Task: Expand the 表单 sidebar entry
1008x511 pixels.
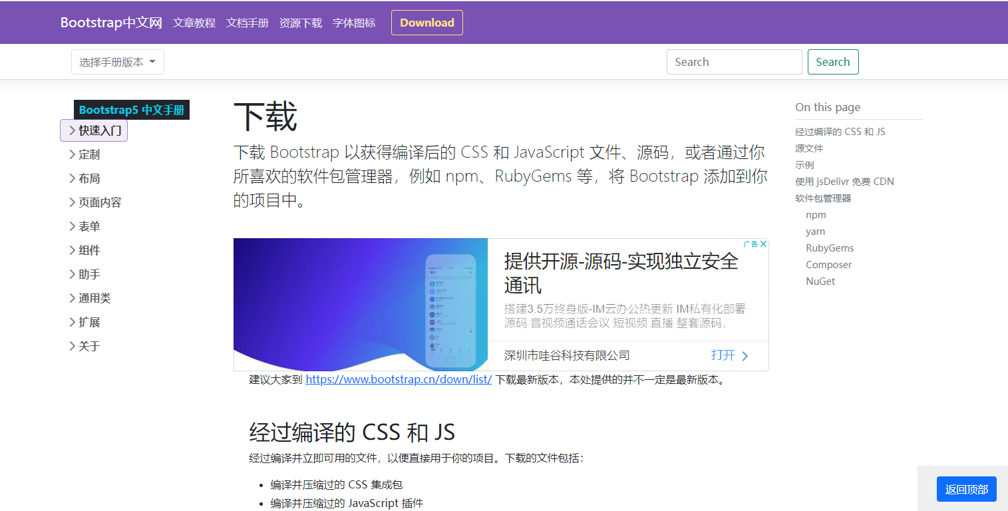Action: point(87,226)
